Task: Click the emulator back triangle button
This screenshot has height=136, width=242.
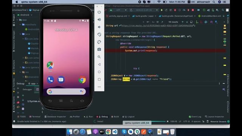Action: click(99, 64)
